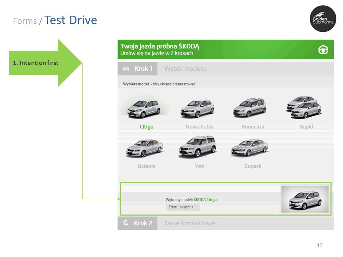
Task: Click the Umów się na jazdę subtitle
Action: click(x=156, y=53)
